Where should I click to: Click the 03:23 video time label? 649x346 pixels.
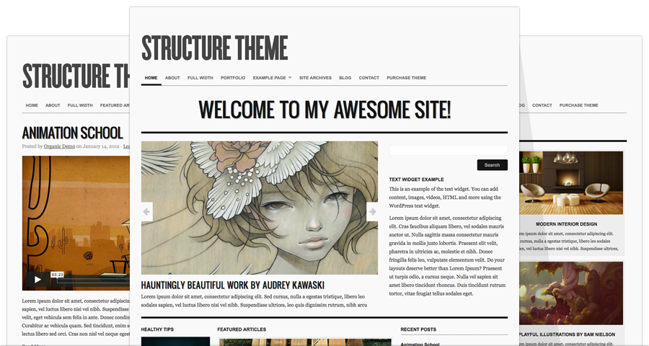tap(57, 275)
